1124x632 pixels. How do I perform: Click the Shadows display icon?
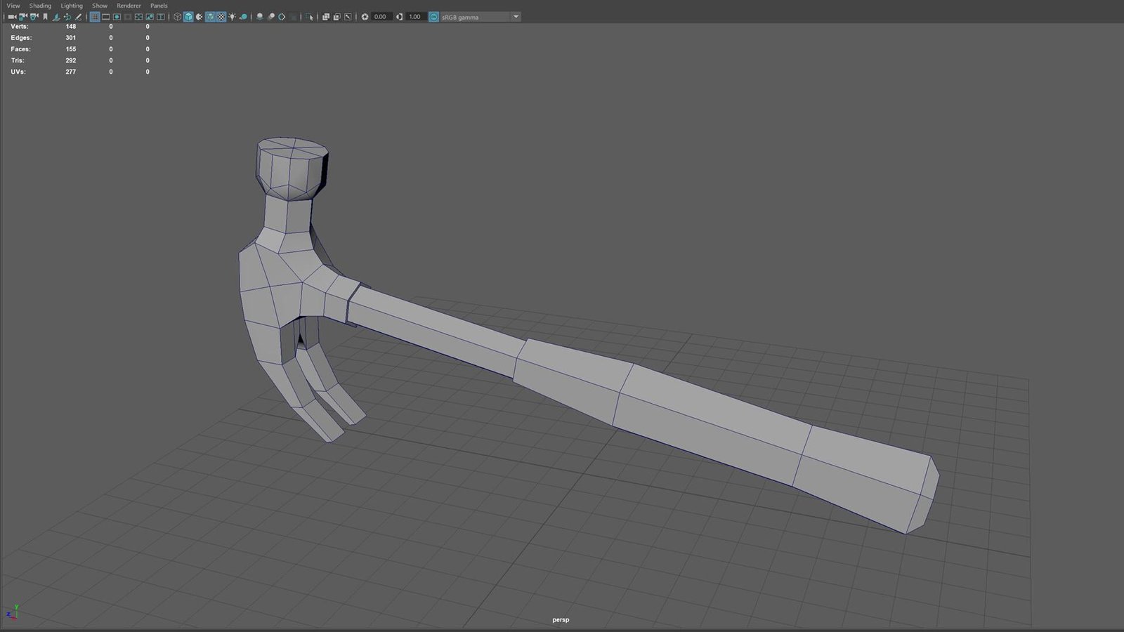(x=244, y=17)
